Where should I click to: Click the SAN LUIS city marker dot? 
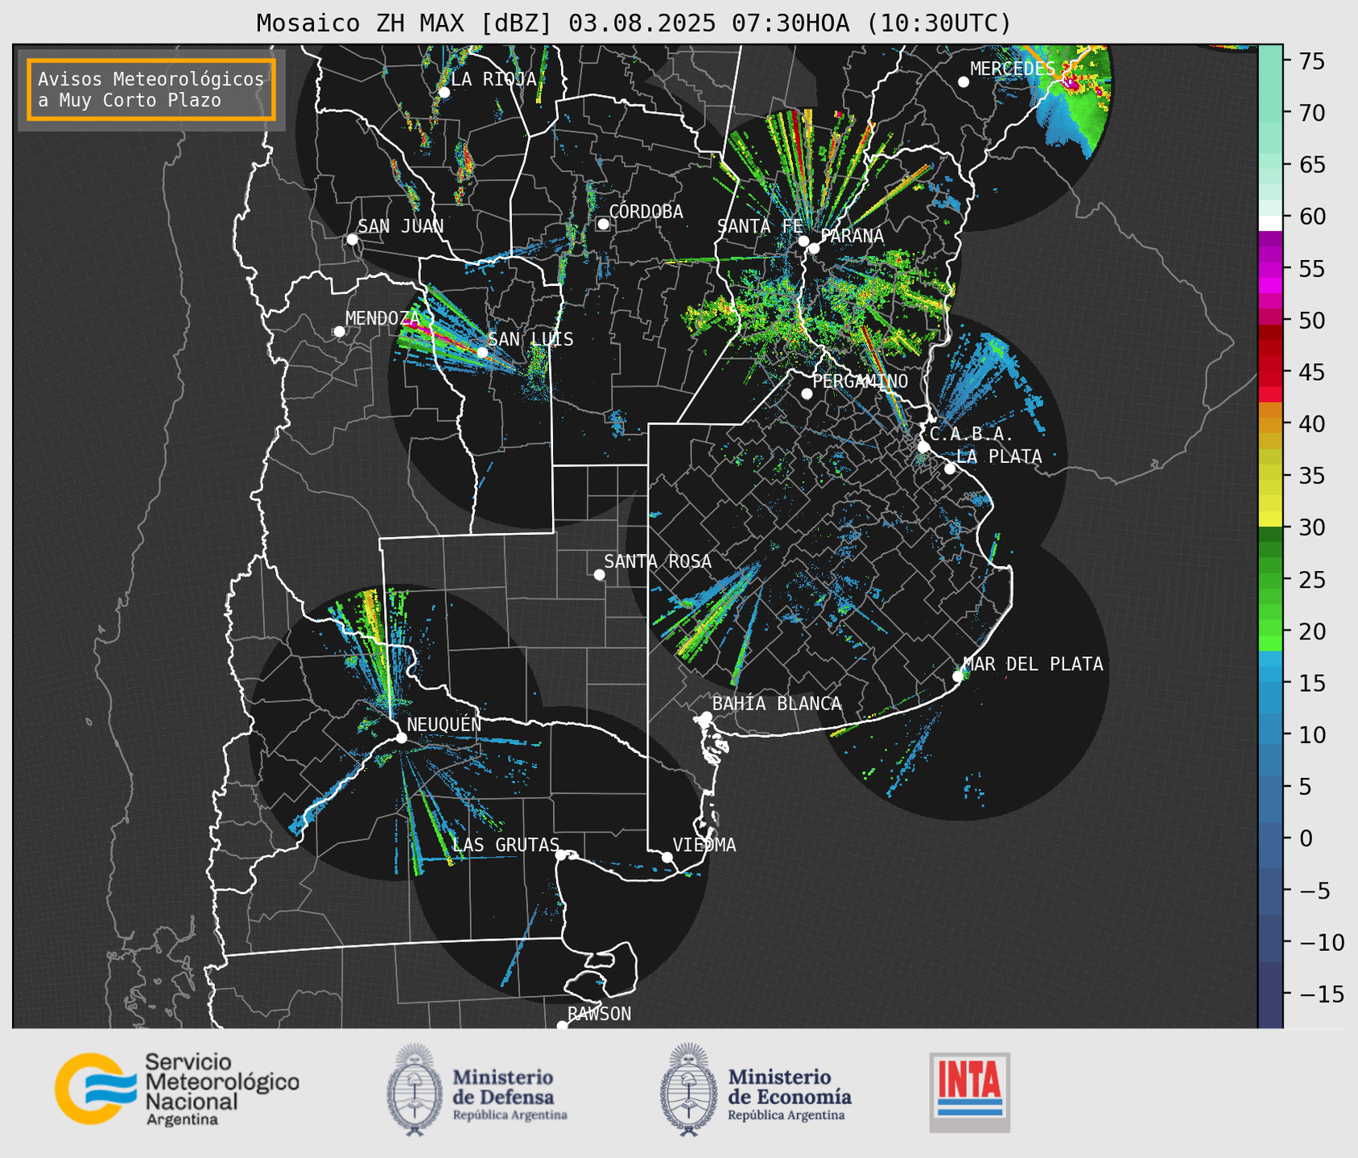pyautogui.click(x=482, y=352)
